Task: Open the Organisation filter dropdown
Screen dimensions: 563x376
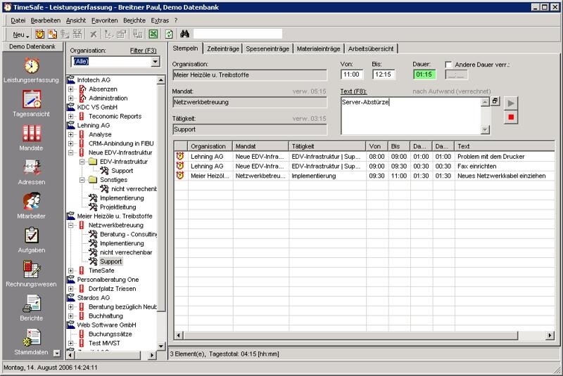Action: pos(155,62)
